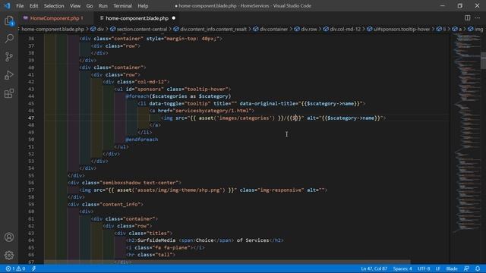Image resolution: width=486 pixels, height=273 pixels.
Task: Go to line via Ln 47, Col 87
Action: point(374,268)
